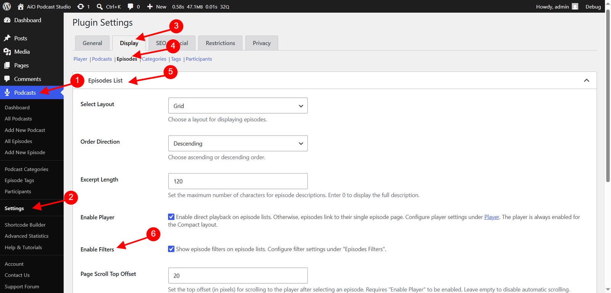The width and height of the screenshot is (611, 293).
Task: Open the Debug item in the admin bar
Action: pyautogui.click(x=593, y=6)
